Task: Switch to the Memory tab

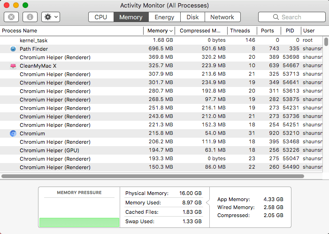Action: point(131,17)
